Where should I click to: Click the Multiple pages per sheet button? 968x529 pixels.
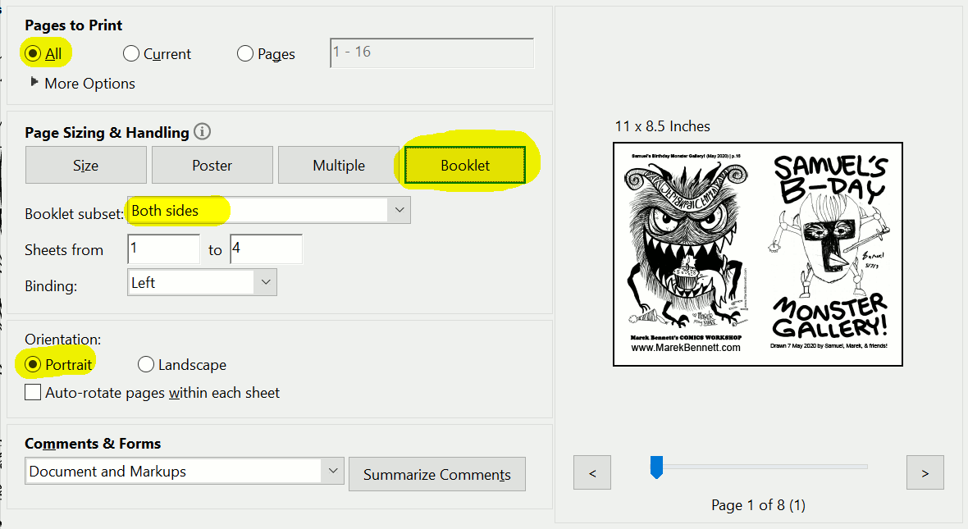tap(339, 165)
